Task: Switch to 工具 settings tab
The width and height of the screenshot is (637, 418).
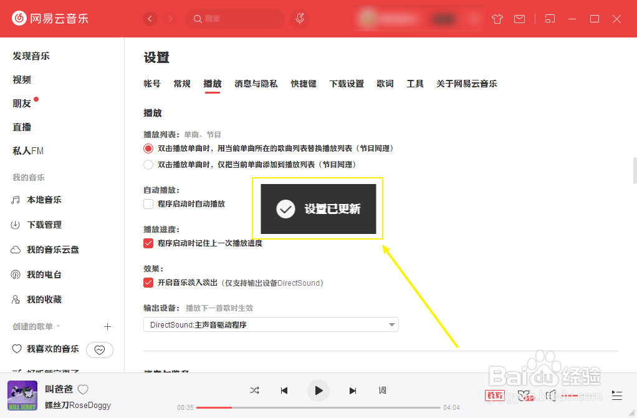Action: point(415,84)
